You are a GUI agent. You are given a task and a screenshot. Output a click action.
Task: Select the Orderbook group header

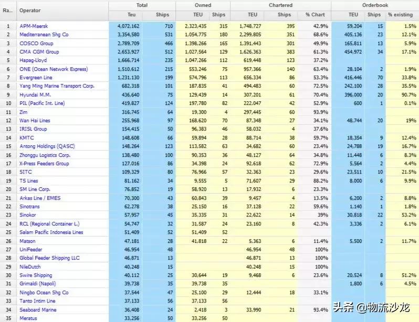click(375, 5)
